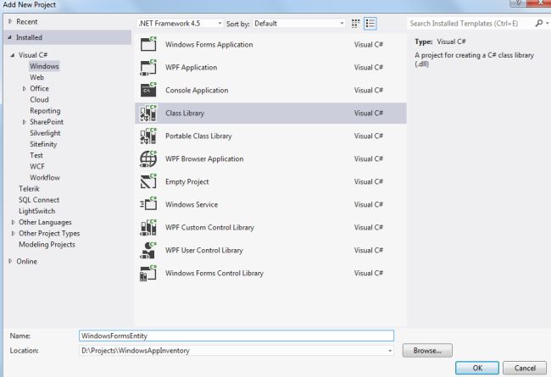Image resolution: width=551 pixels, height=377 pixels.
Task: Click the WPF Browser Application globe icon
Action: 148,158
